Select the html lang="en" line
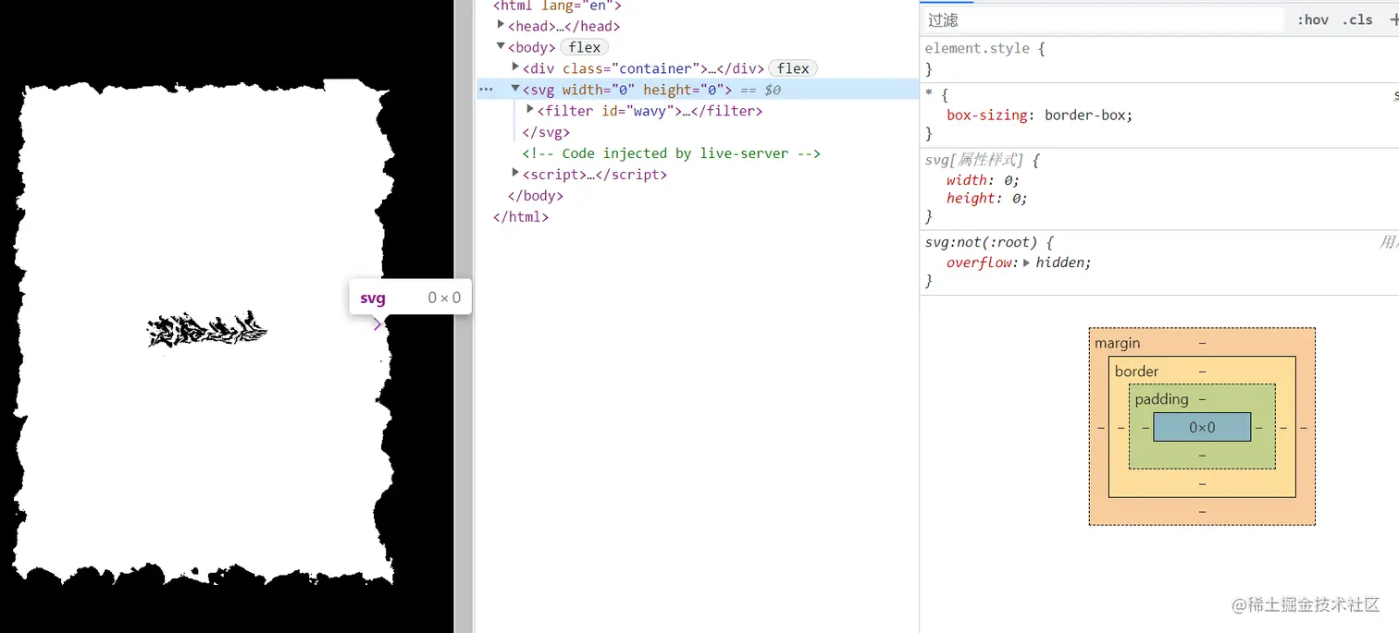The width and height of the screenshot is (1399, 633). (x=557, y=5)
